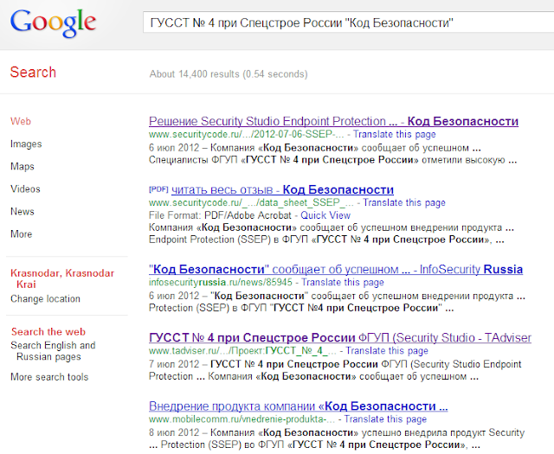554x454 pixels.
Task: Select 'Search the web' option
Action: (48, 332)
